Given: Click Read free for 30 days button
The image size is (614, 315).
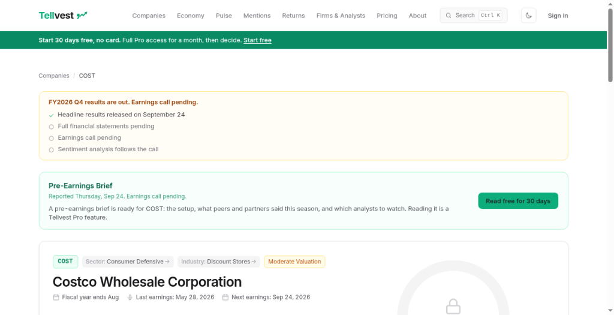Looking at the screenshot, I should 518,200.
